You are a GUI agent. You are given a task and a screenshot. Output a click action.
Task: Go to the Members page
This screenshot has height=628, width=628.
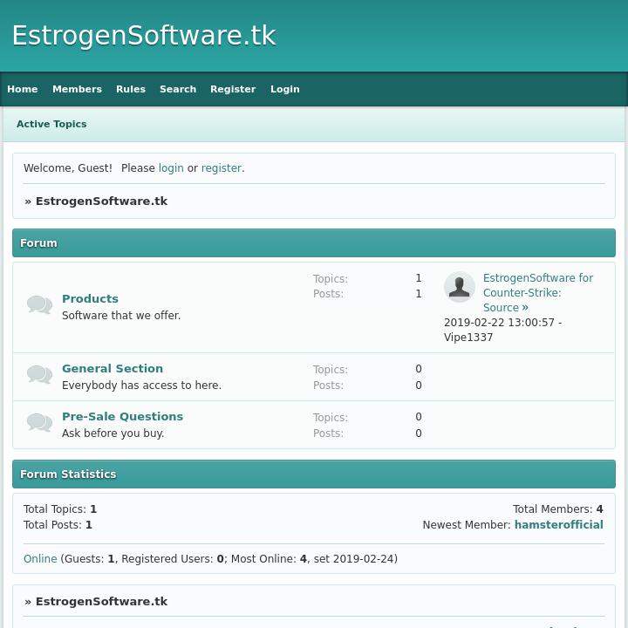click(77, 89)
